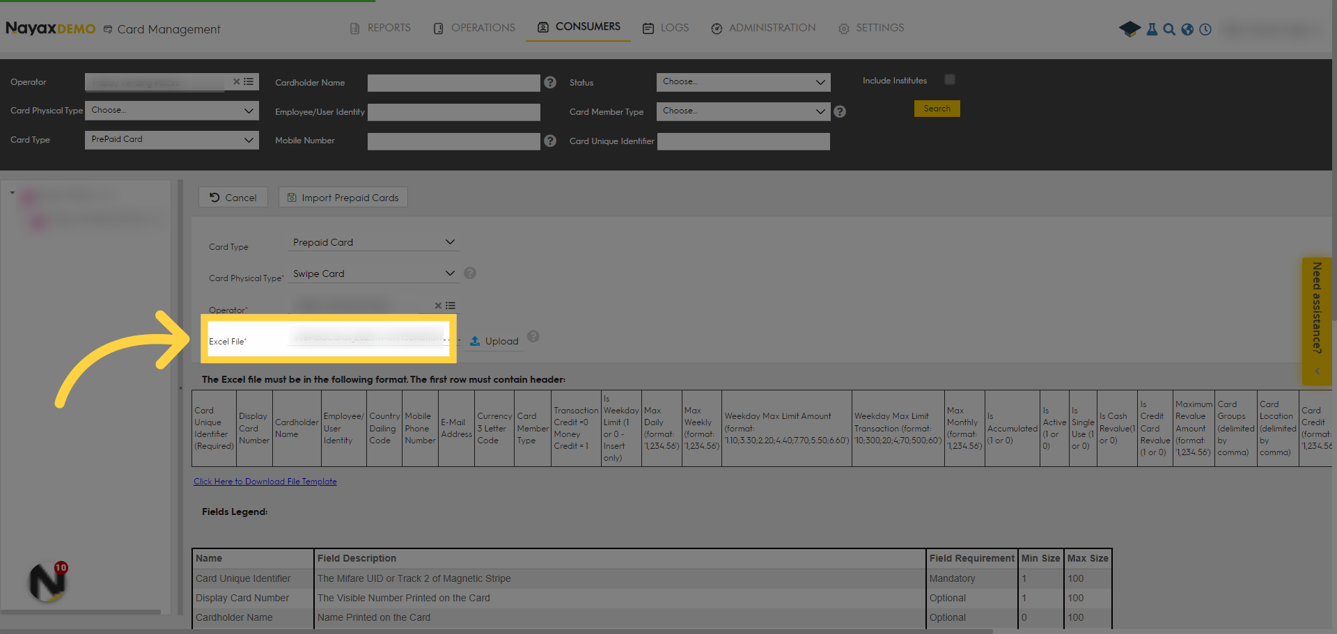This screenshot has height=634, width=1337.
Task: Click the Mobile Number input field
Action: pyautogui.click(x=454, y=141)
